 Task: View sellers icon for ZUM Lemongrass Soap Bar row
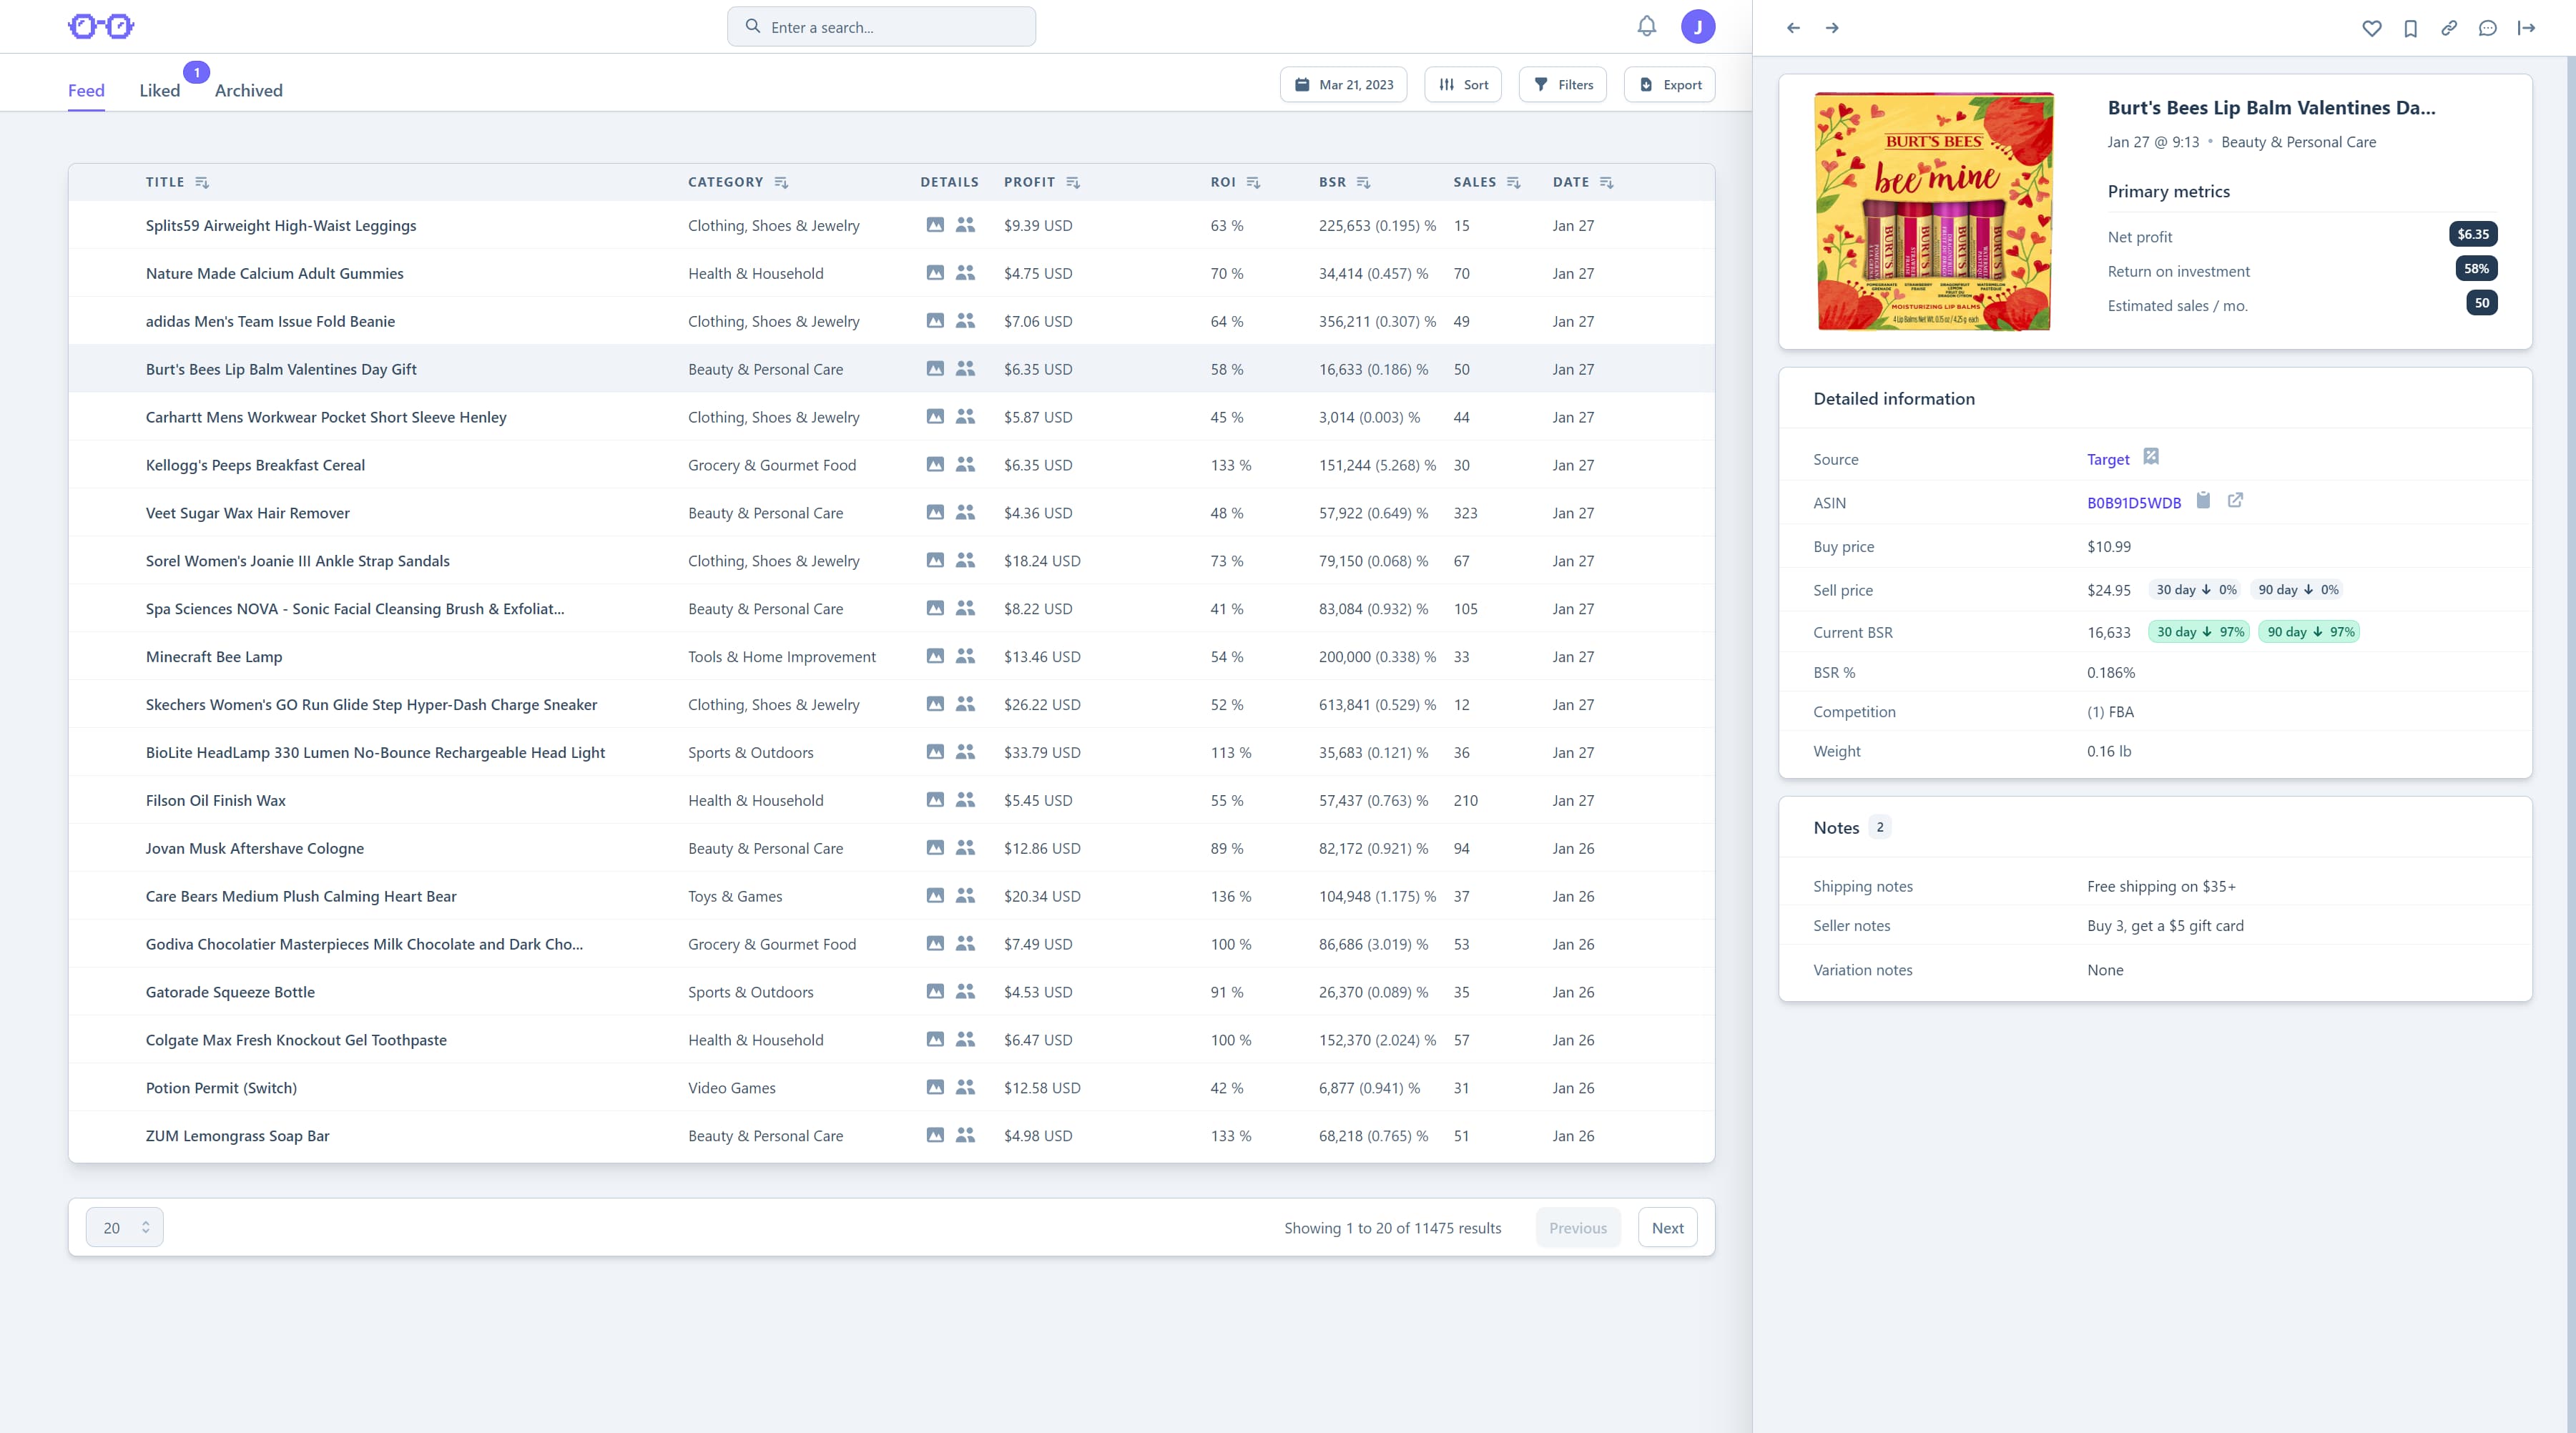pyautogui.click(x=965, y=1135)
